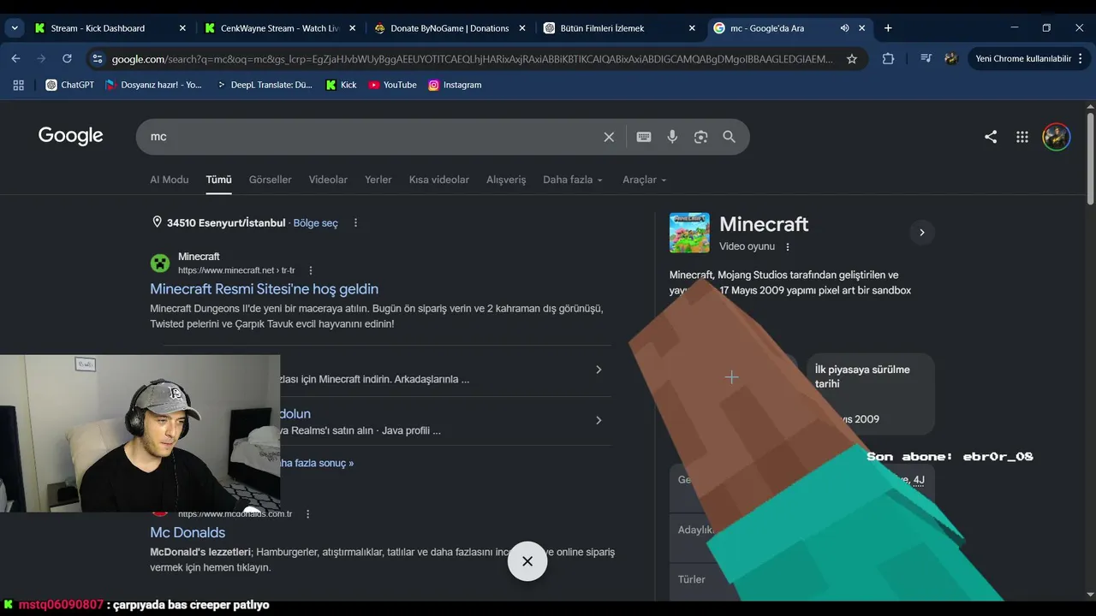Viewport: 1096px width, 616px height.
Task: Open the DeepL Translate bookmark
Action: pos(264,85)
